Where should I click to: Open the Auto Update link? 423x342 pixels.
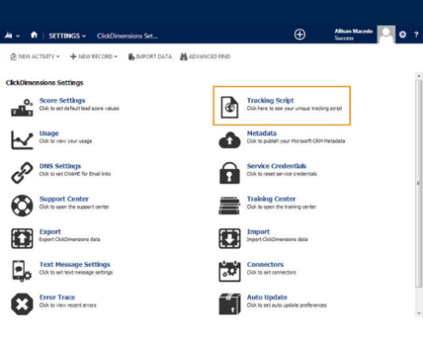(x=267, y=298)
